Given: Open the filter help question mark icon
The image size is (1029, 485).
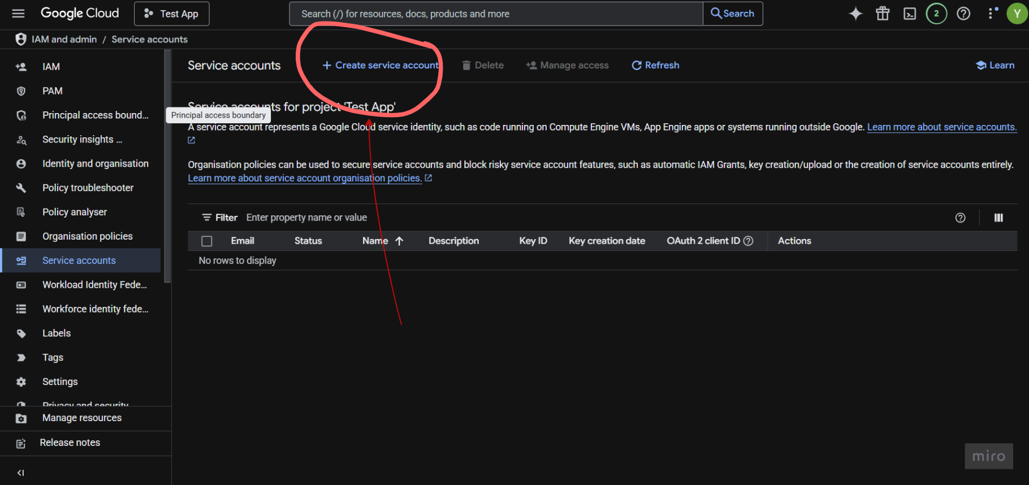Looking at the screenshot, I should point(960,218).
